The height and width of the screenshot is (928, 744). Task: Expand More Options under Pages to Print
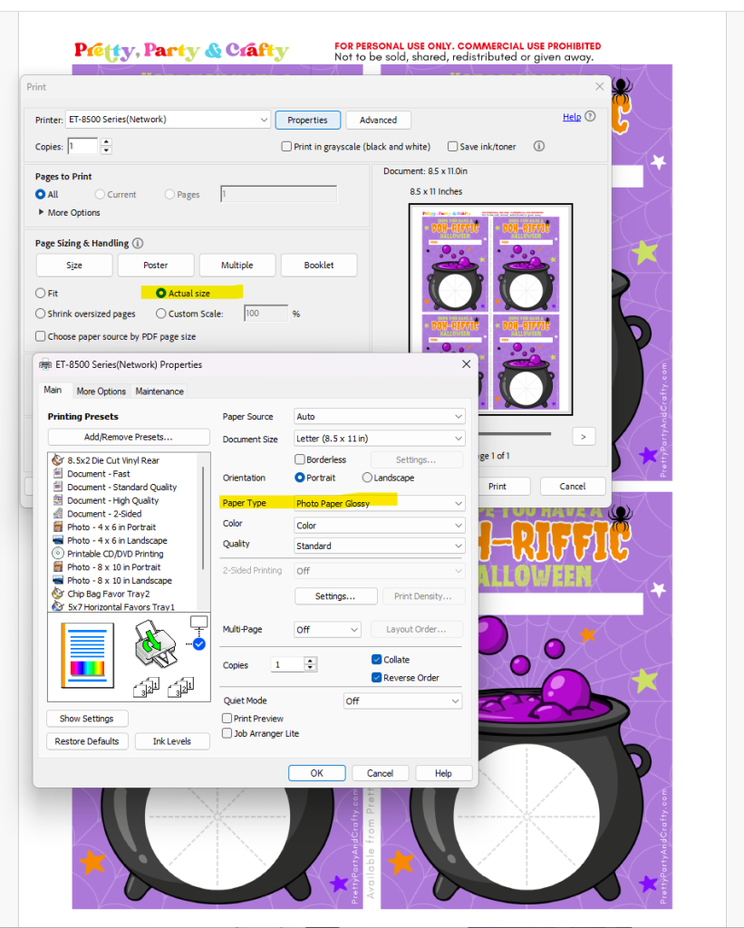click(x=69, y=212)
